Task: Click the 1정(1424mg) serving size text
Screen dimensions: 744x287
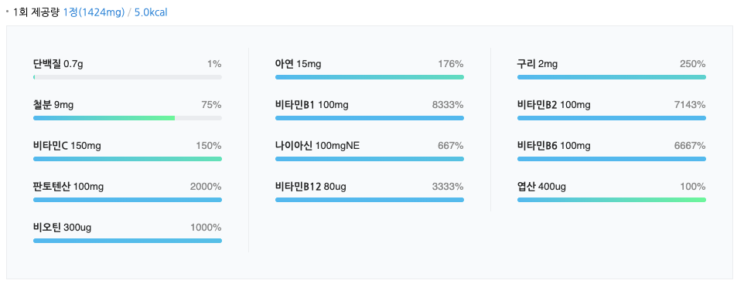Action: (94, 12)
